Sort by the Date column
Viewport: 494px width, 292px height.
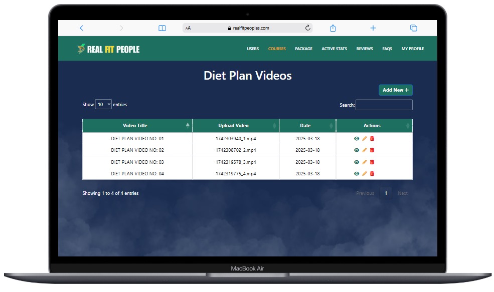coord(307,126)
